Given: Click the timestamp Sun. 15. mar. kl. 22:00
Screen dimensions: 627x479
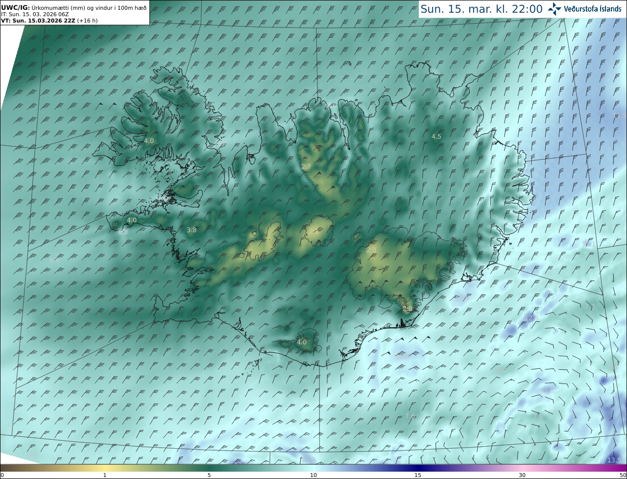Looking at the screenshot, I should (482, 9).
